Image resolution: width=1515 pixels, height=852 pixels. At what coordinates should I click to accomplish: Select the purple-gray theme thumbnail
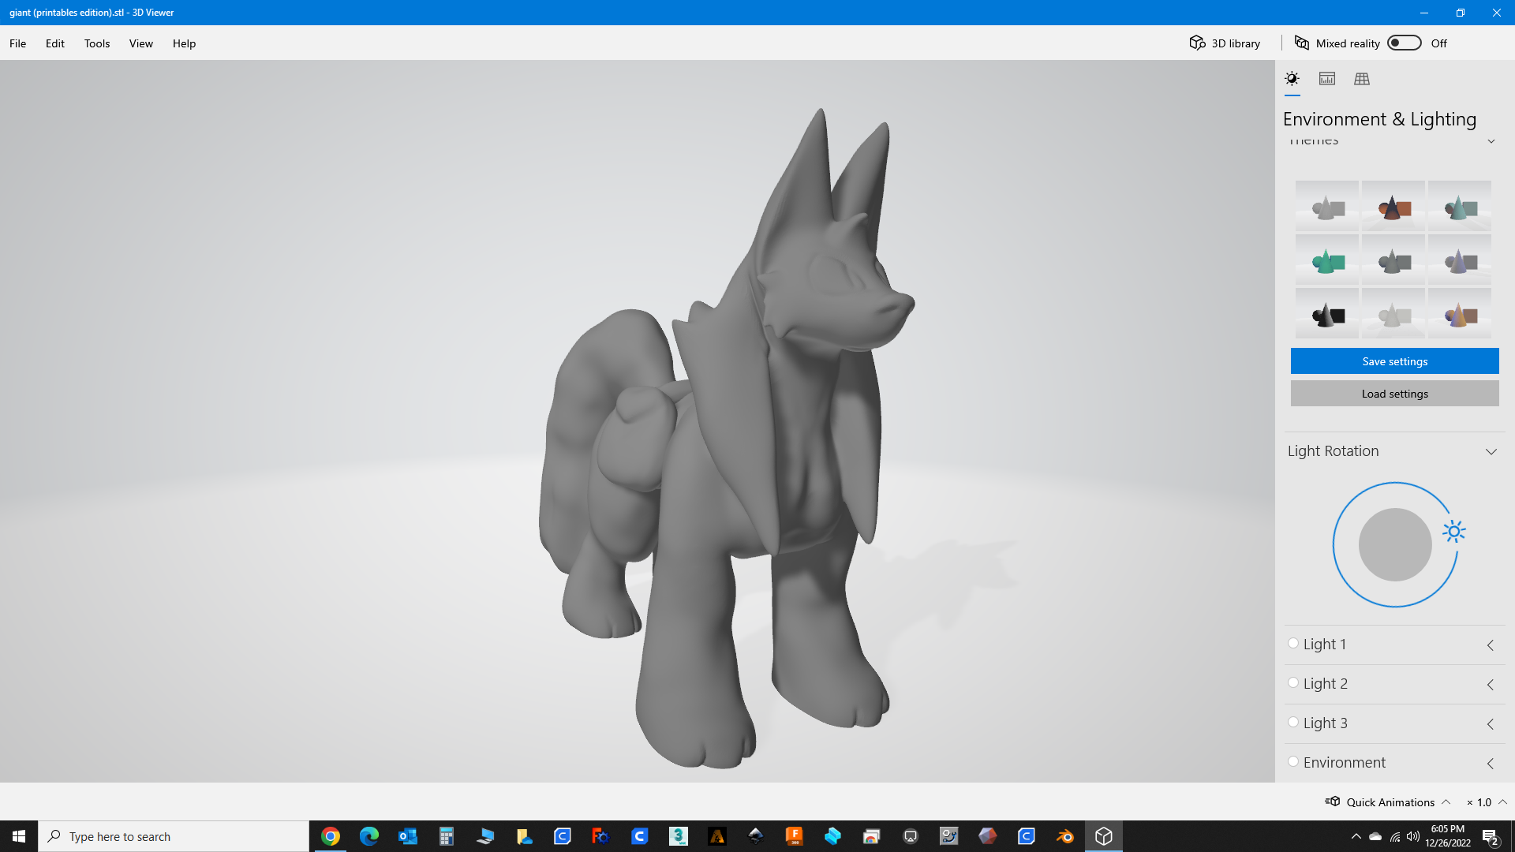[x=1460, y=260]
